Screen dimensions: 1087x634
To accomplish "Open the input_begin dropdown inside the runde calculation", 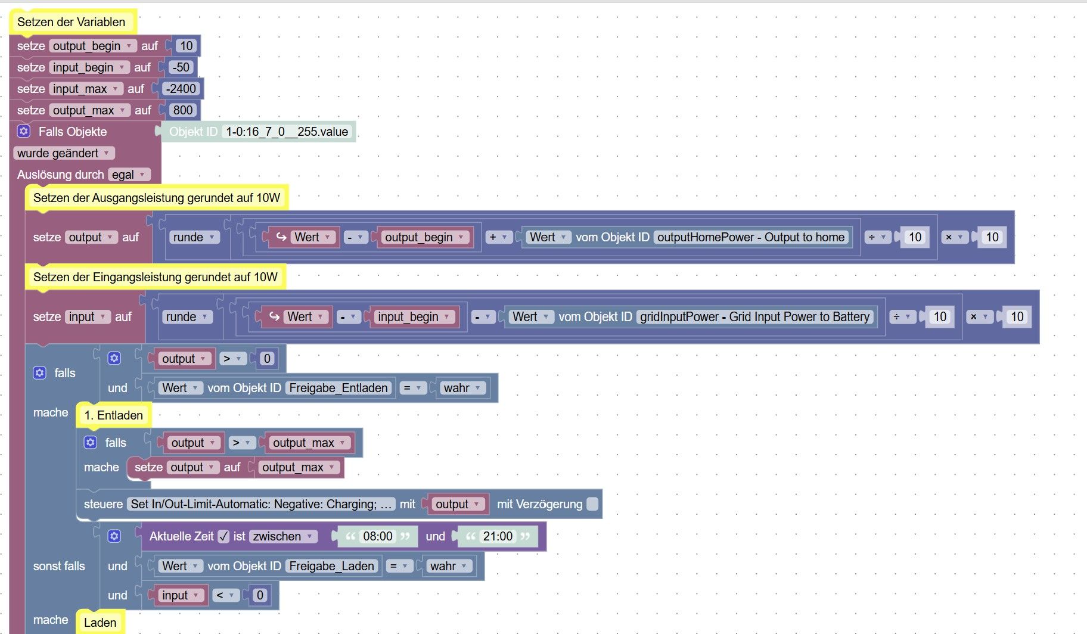I will 414,316.
